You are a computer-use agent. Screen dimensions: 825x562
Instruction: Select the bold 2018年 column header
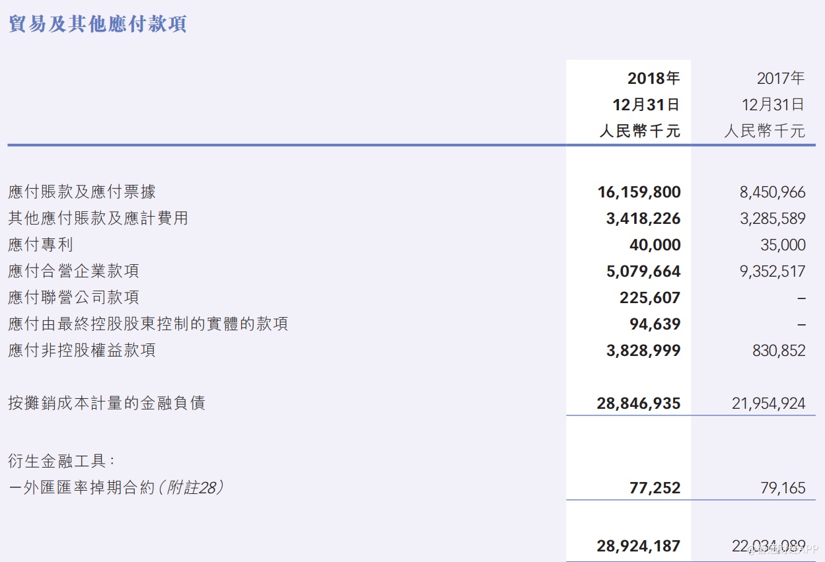653,79
